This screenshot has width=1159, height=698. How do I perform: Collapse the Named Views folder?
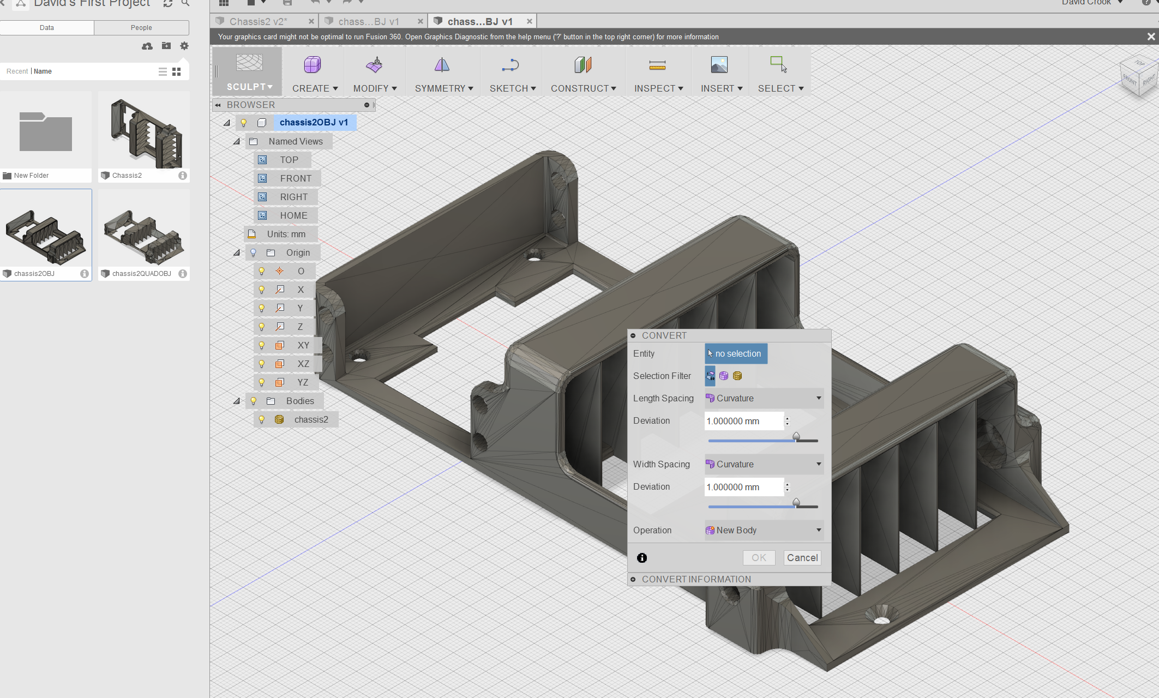click(236, 141)
